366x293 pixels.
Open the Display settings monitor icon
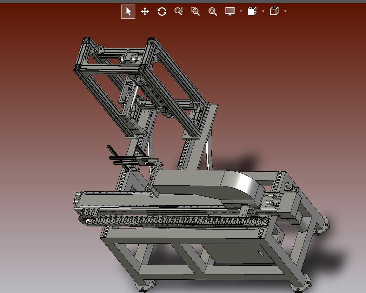[230, 11]
